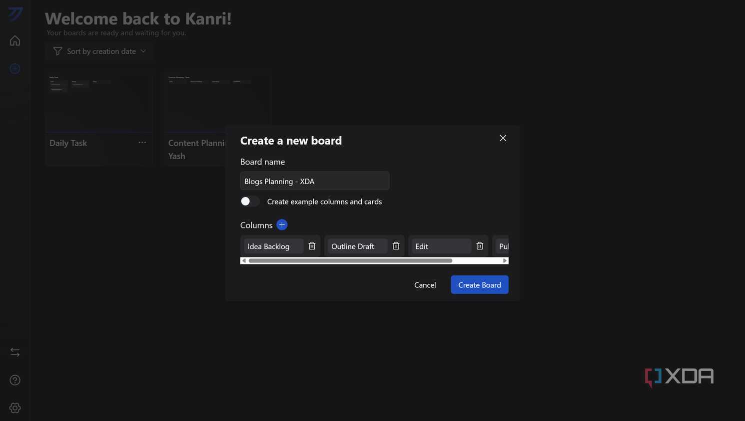The image size is (745, 421).
Task: Click the scrollbar left arrow
Action: [244, 261]
